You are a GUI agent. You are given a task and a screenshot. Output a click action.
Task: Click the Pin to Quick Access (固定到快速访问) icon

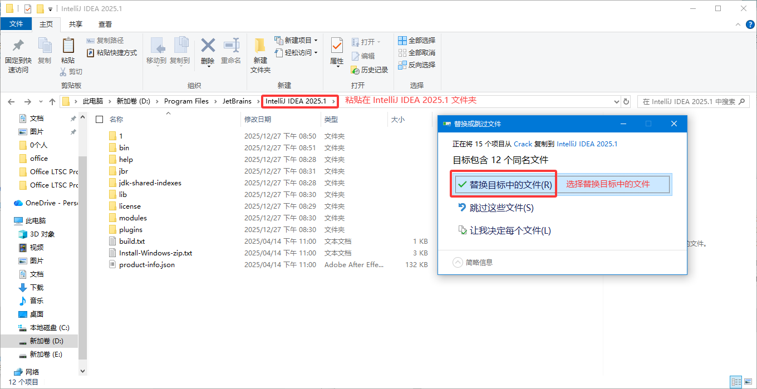(x=18, y=46)
